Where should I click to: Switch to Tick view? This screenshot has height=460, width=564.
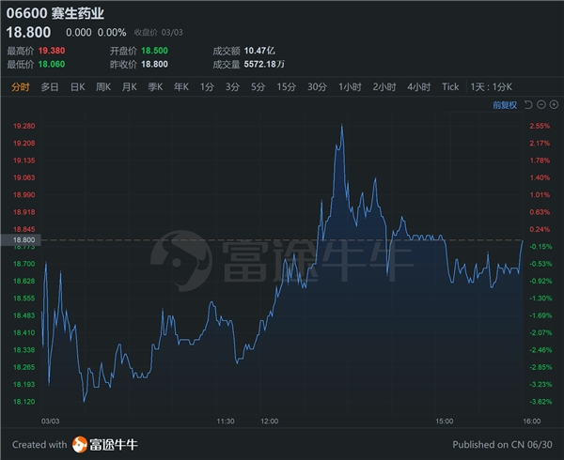450,87
